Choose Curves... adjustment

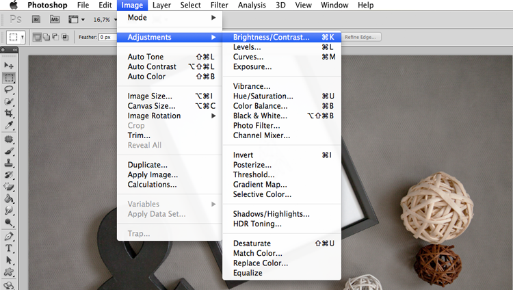[282, 57]
